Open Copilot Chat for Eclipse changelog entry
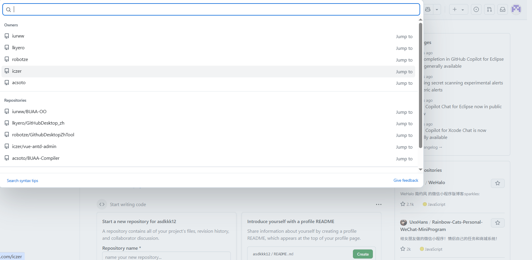 coord(463,110)
